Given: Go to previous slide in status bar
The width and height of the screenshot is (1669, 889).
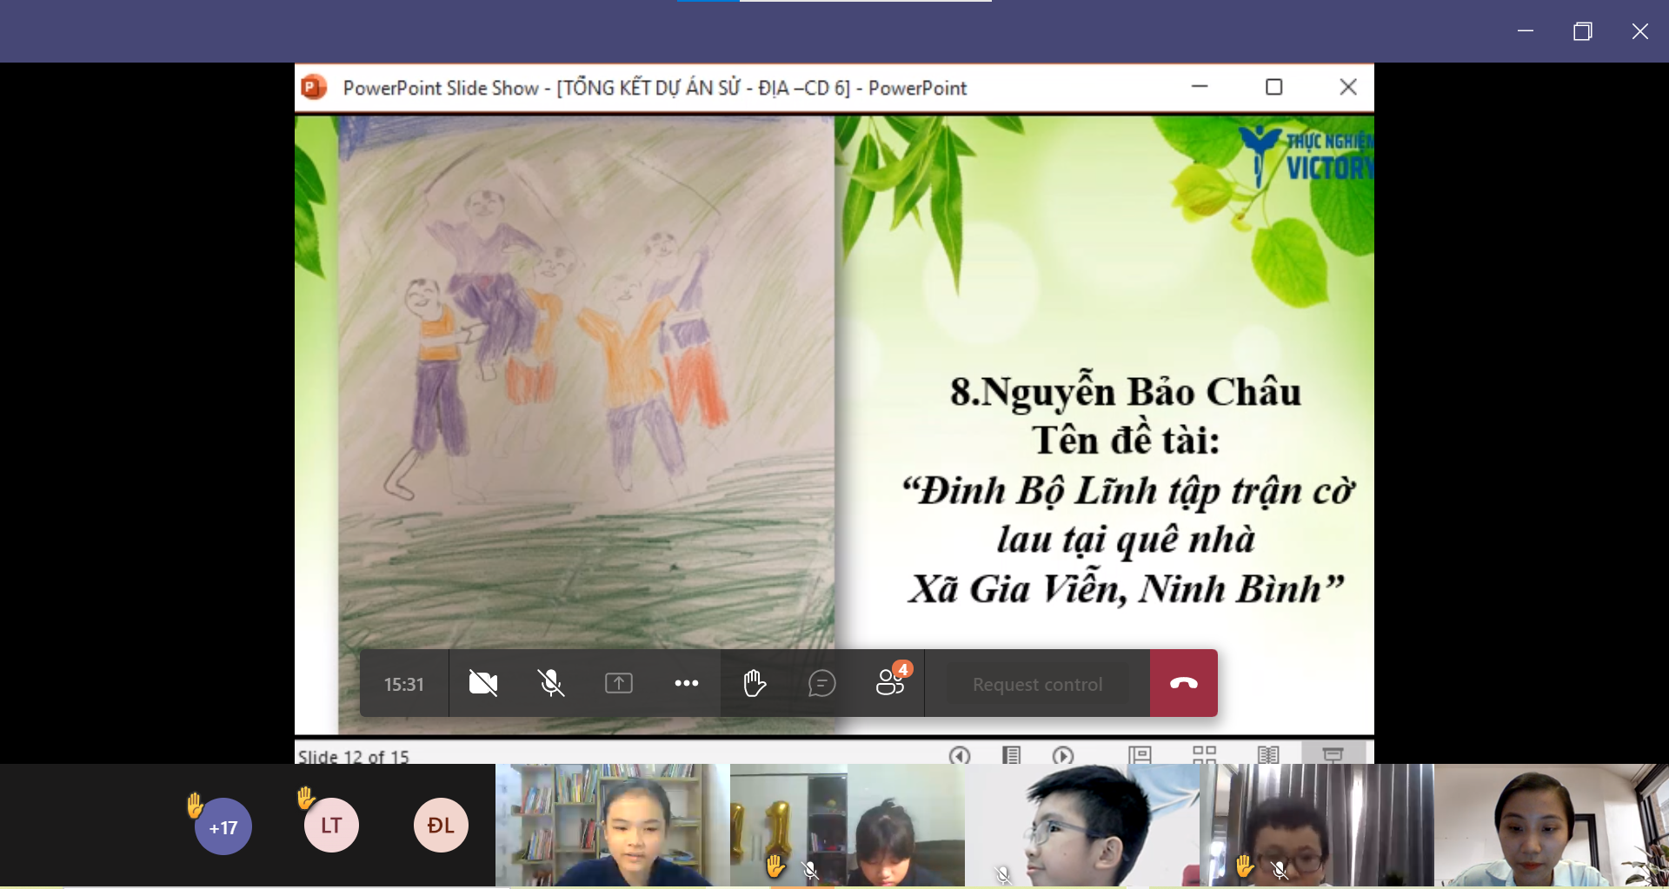Looking at the screenshot, I should pos(960,755).
